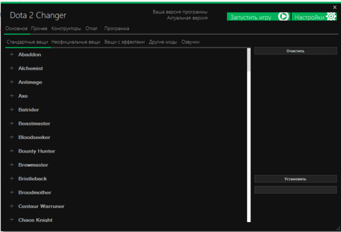
Task: Expand the Bristleback hero entry
Action: 12,178
